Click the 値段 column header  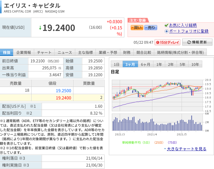[x=52, y=83]
